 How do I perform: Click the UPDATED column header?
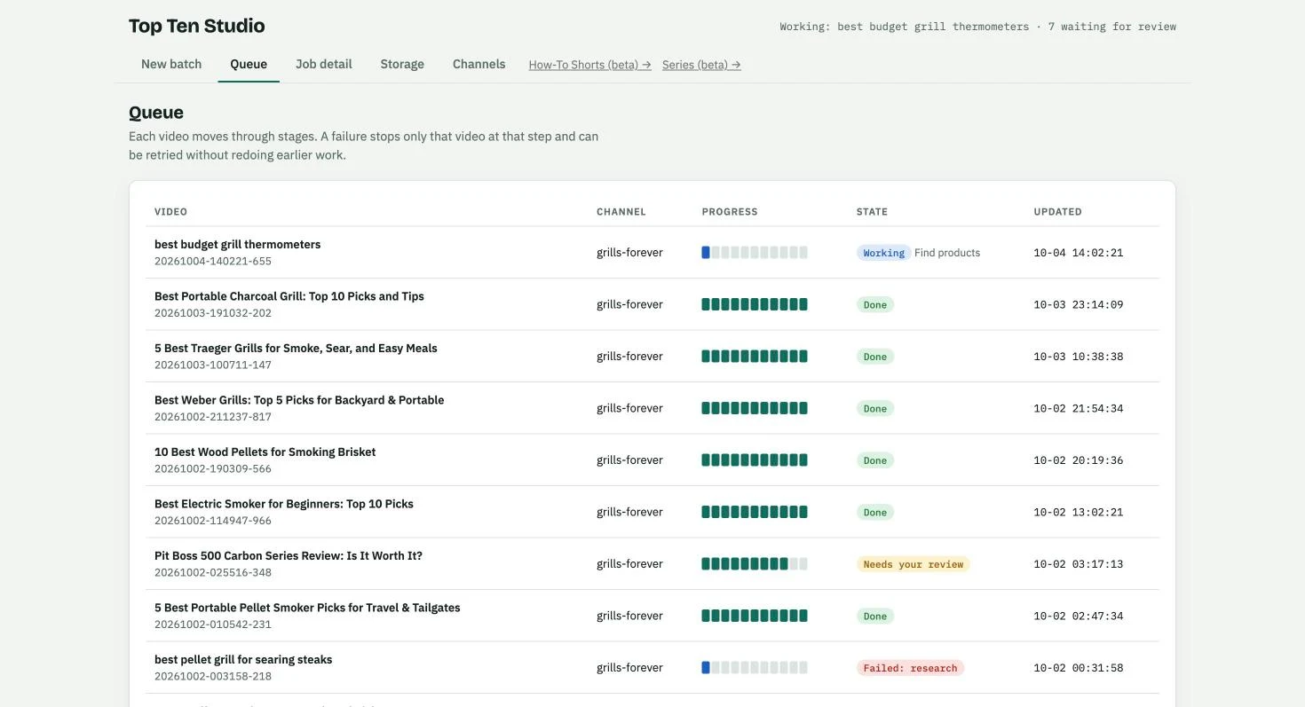[1057, 212]
